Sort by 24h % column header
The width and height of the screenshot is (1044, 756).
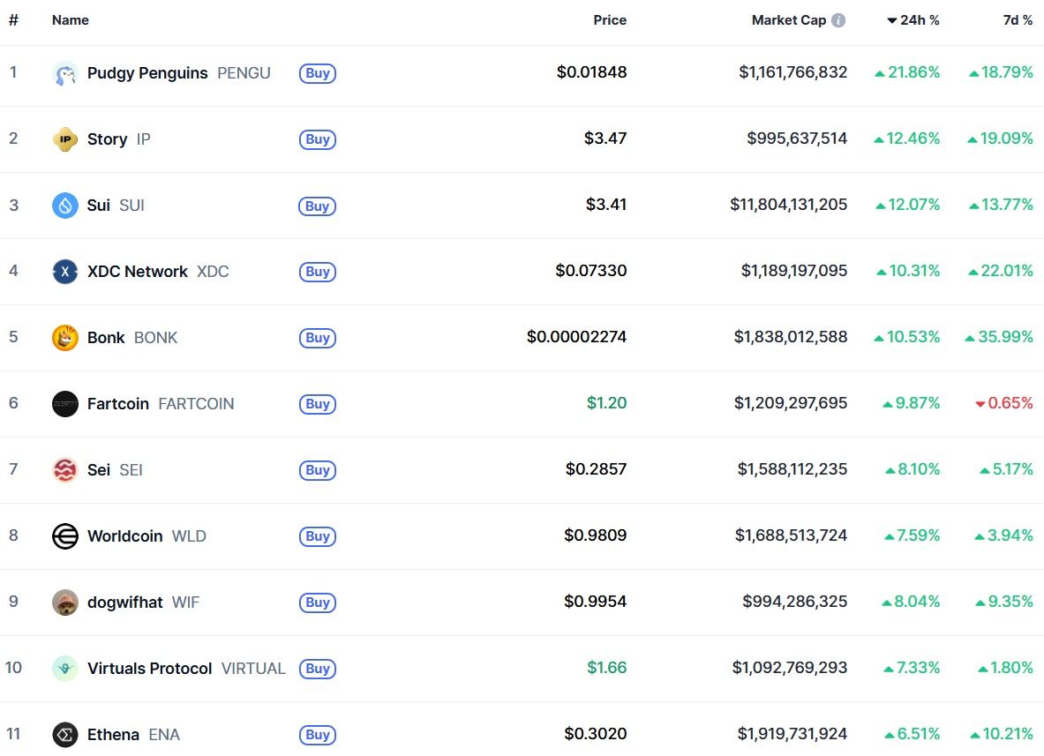pos(913,20)
